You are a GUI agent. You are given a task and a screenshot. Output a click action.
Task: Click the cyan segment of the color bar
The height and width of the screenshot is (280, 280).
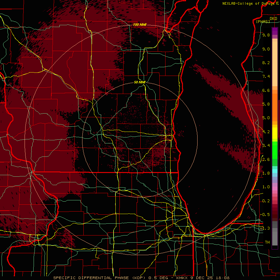[x=275, y=171]
